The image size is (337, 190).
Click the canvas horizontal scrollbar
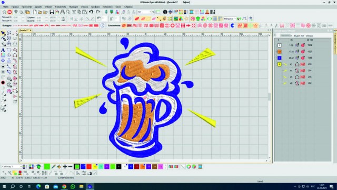(144, 160)
